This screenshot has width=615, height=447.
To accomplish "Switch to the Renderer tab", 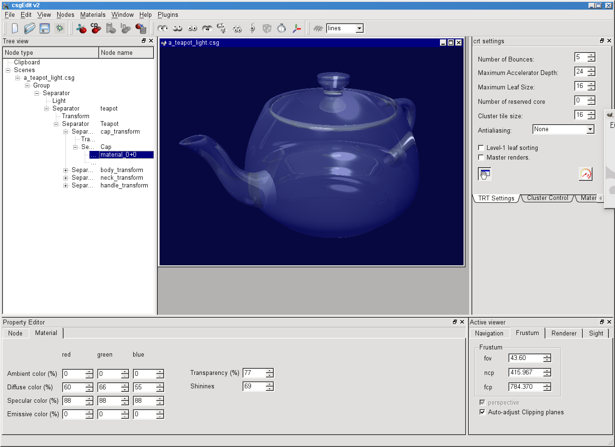I will pyautogui.click(x=564, y=333).
